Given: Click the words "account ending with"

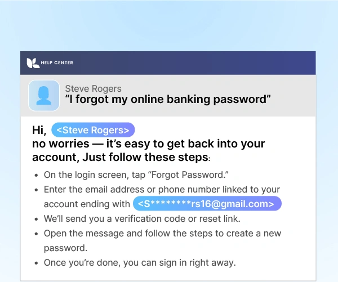Looking at the screenshot, I should coord(86,204).
